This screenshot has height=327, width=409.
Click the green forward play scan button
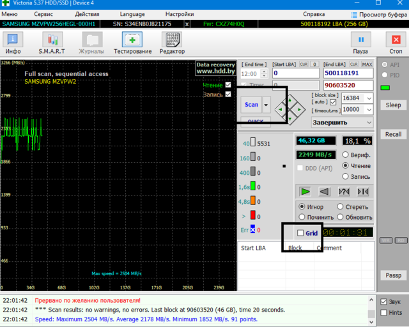pos(305,191)
